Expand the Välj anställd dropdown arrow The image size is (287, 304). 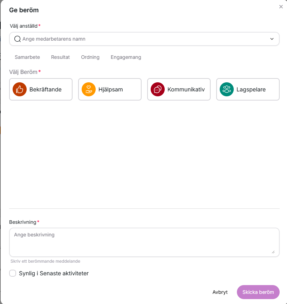coord(272,39)
